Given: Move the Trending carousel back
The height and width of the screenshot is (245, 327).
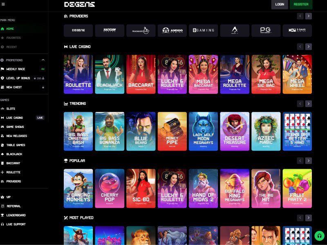Looking at the screenshot, I should 300,104.
